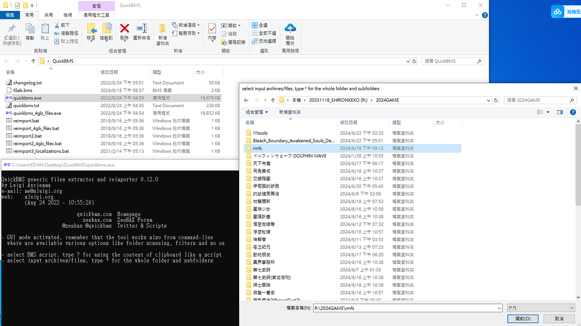Select the ドルフィンウェーブ DOLPHIN WAVE folder
This screenshot has height=326, width=581.
[289, 156]
